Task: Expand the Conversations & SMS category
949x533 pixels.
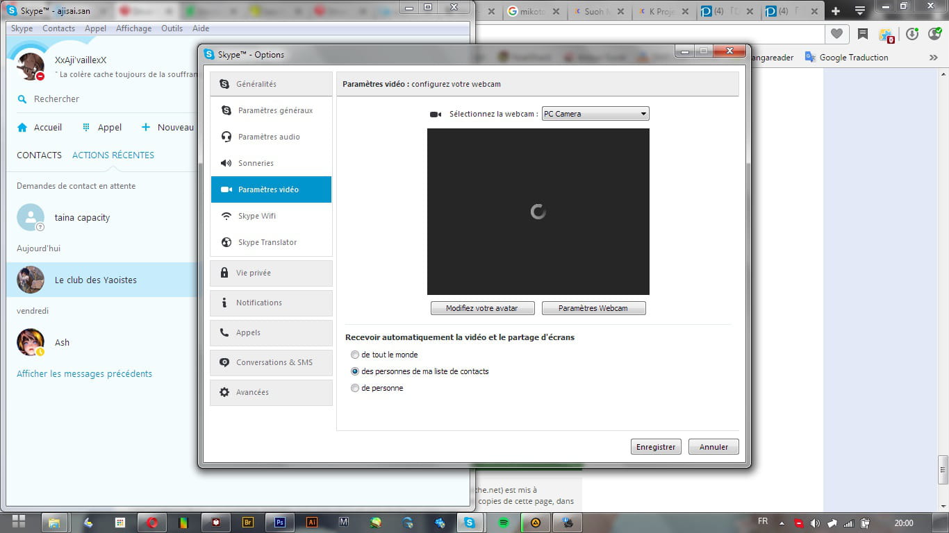Action: (271, 362)
